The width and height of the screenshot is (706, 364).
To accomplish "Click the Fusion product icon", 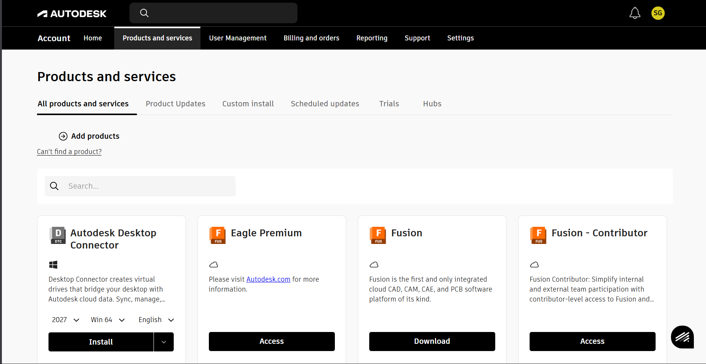I will (378, 235).
